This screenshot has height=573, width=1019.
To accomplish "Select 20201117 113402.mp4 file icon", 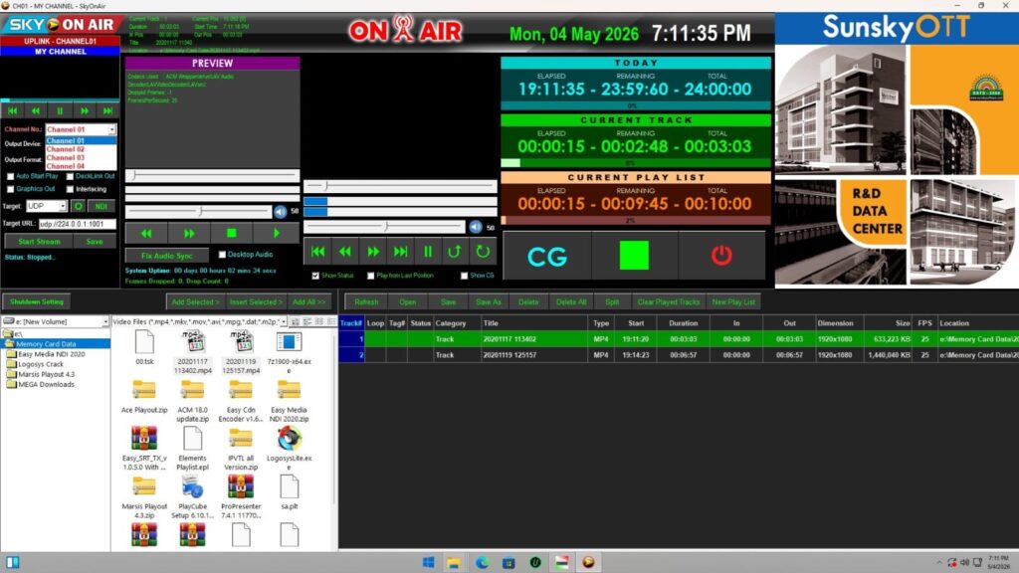I will 192,342.
